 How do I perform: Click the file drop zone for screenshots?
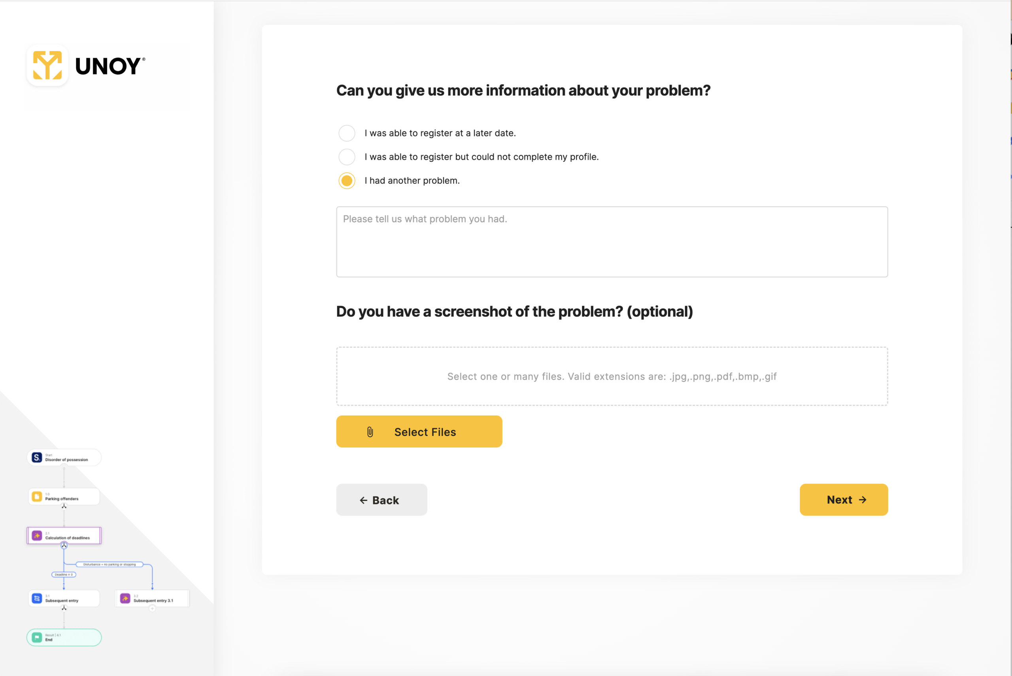(612, 376)
